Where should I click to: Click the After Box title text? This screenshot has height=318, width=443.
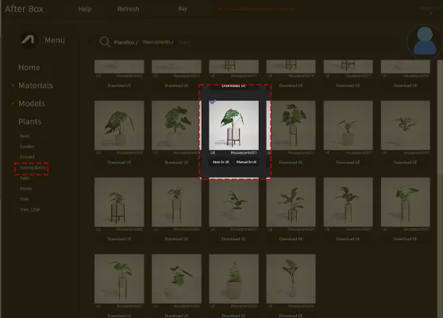25,9
